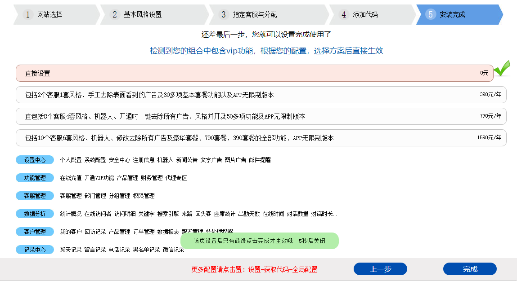Open 访问明细 link
Screen dimensions: 517x281
[125, 214]
